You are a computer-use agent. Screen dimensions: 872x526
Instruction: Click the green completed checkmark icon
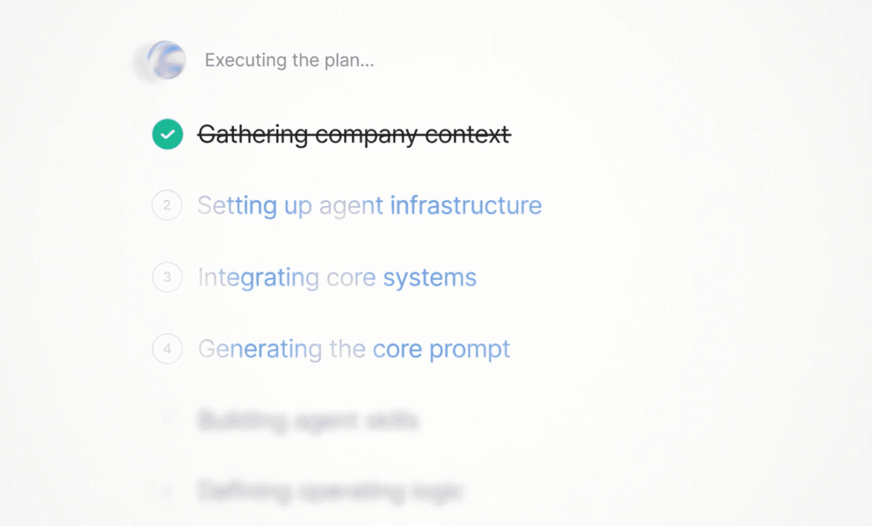(167, 134)
